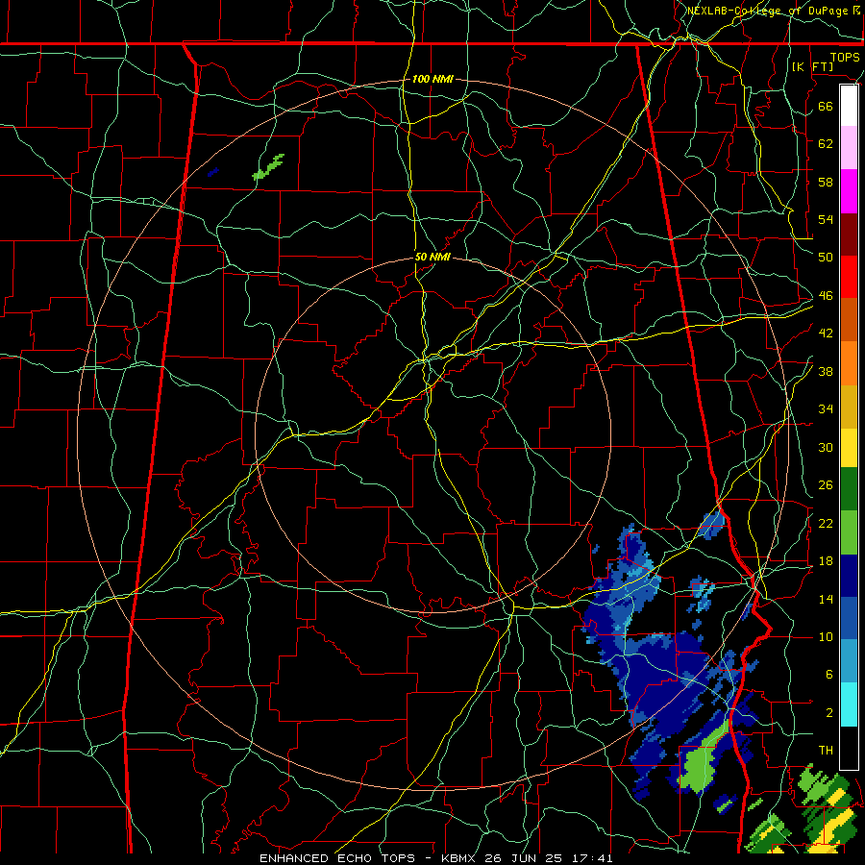The width and height of the screenshot is (865, 865).
Task: Click the "TOPS" legend title
Action: pyautogui.click(x=845, y=57)
